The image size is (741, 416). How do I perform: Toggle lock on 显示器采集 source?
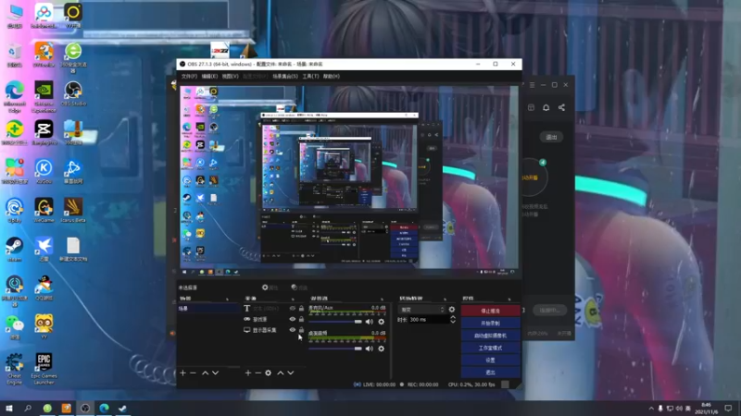pyautogui.click(x=301, y=330)
